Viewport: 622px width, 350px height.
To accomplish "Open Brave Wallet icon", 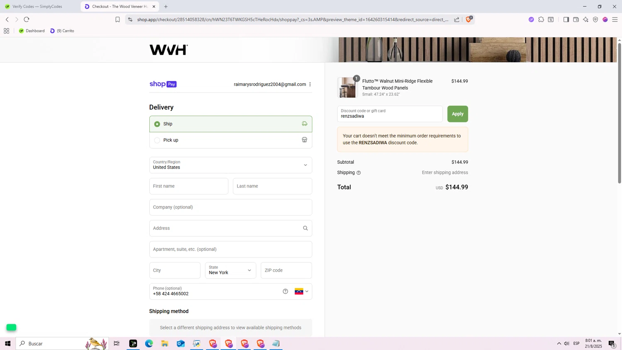I will click(576, 19).
